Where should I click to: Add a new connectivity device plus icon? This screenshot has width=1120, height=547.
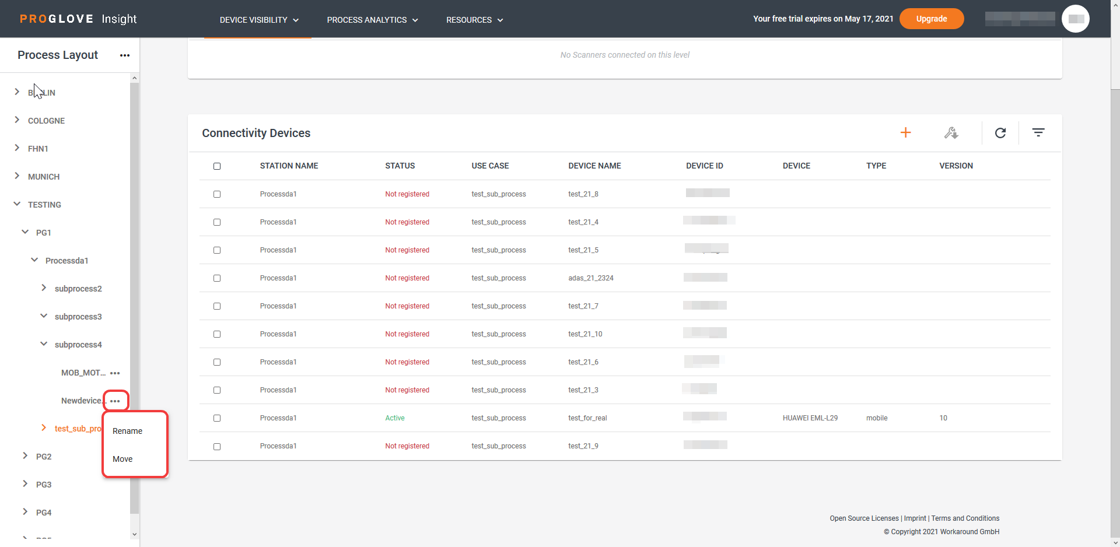905,133
